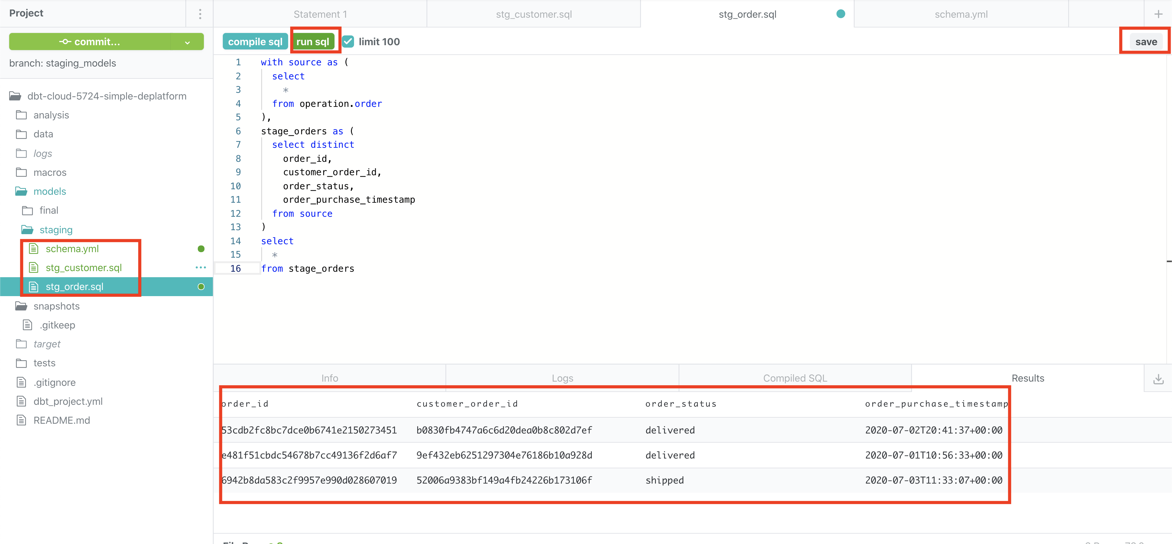Click the compile sql button

pyautogui.click(x=255, y=42)
